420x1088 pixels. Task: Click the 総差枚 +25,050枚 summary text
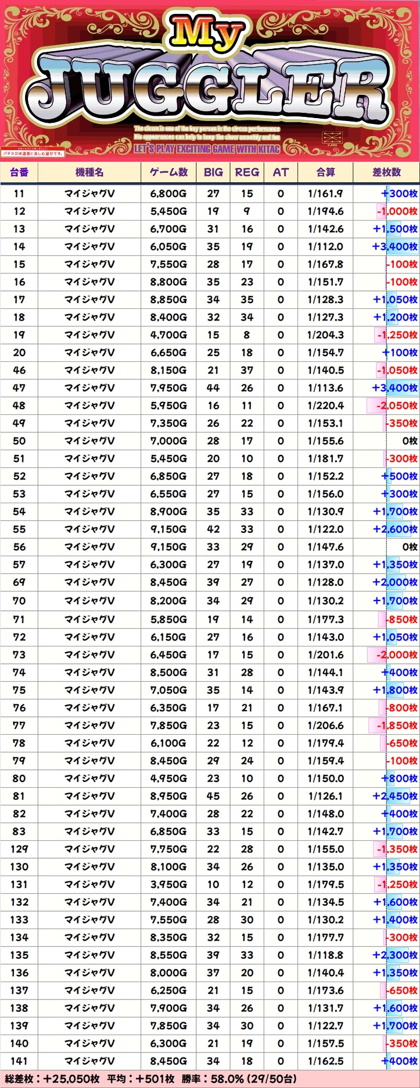point(52,1079)
